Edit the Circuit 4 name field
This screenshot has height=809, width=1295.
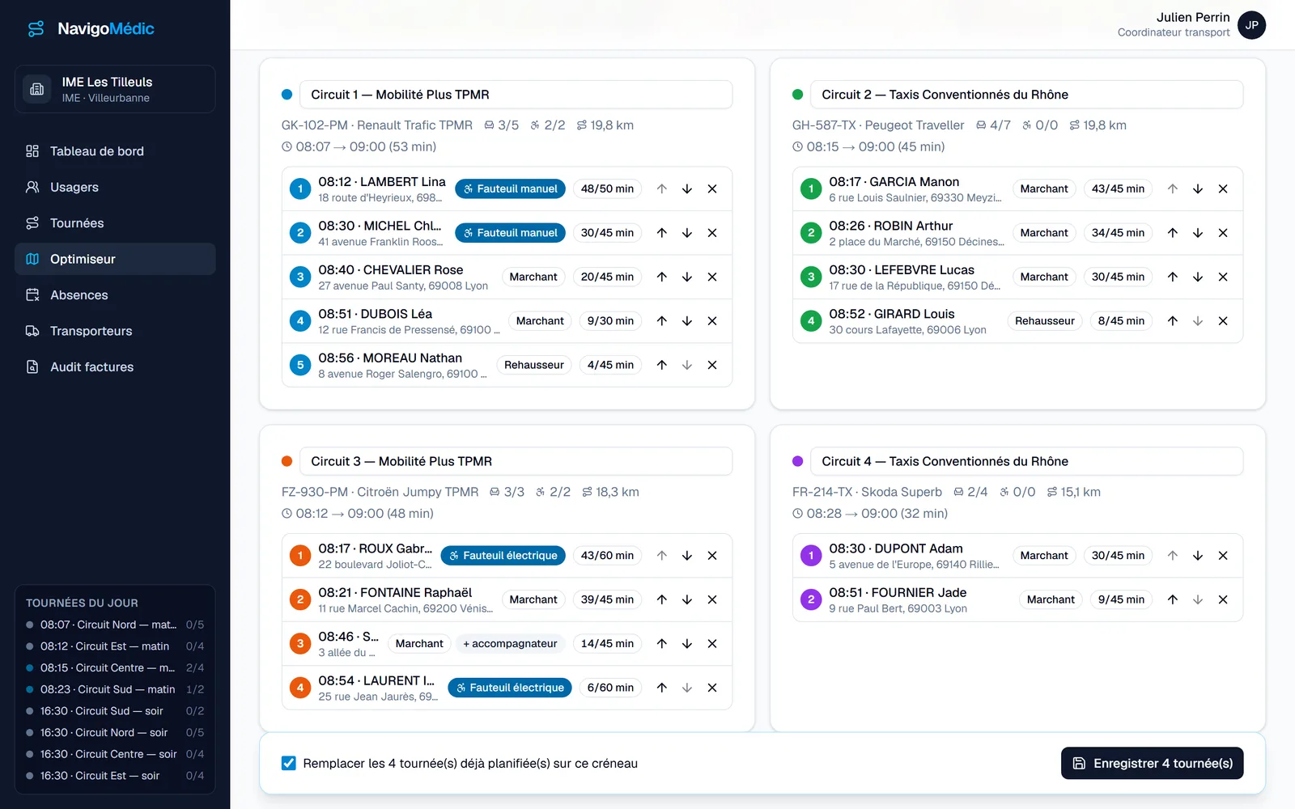[x=1026, y=461]
